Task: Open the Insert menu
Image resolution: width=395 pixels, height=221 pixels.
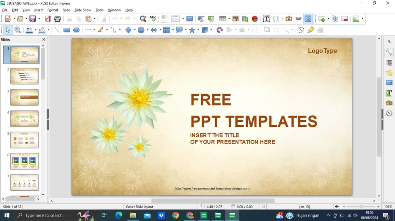Action: point(39,10)
